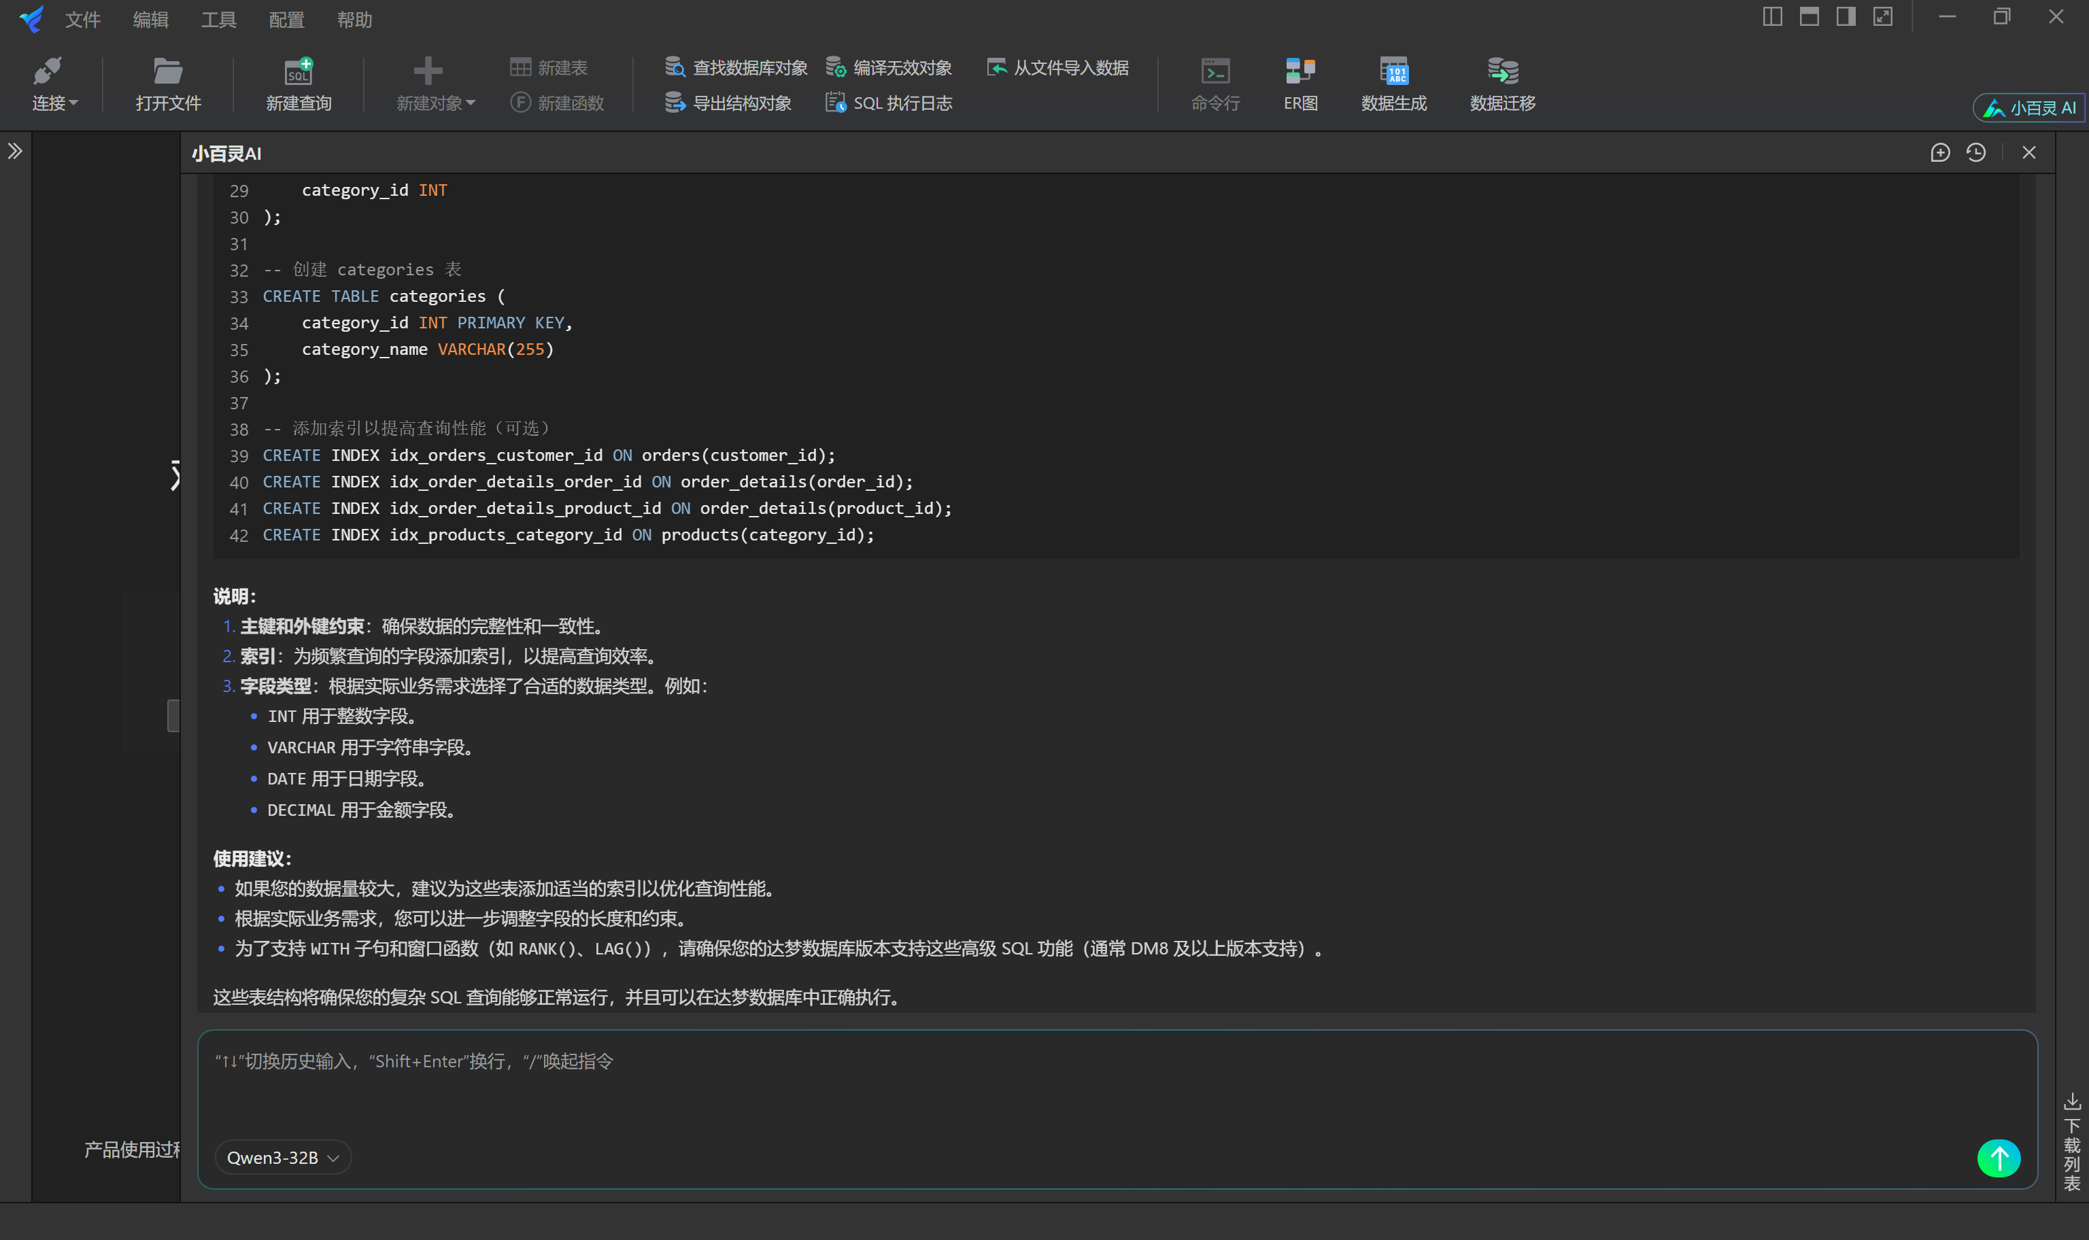Image resolution: width=2089 pixels, height=1240 pixels.
Task: Toggle the right panel layout view
Action: [x=1847, y=16]
